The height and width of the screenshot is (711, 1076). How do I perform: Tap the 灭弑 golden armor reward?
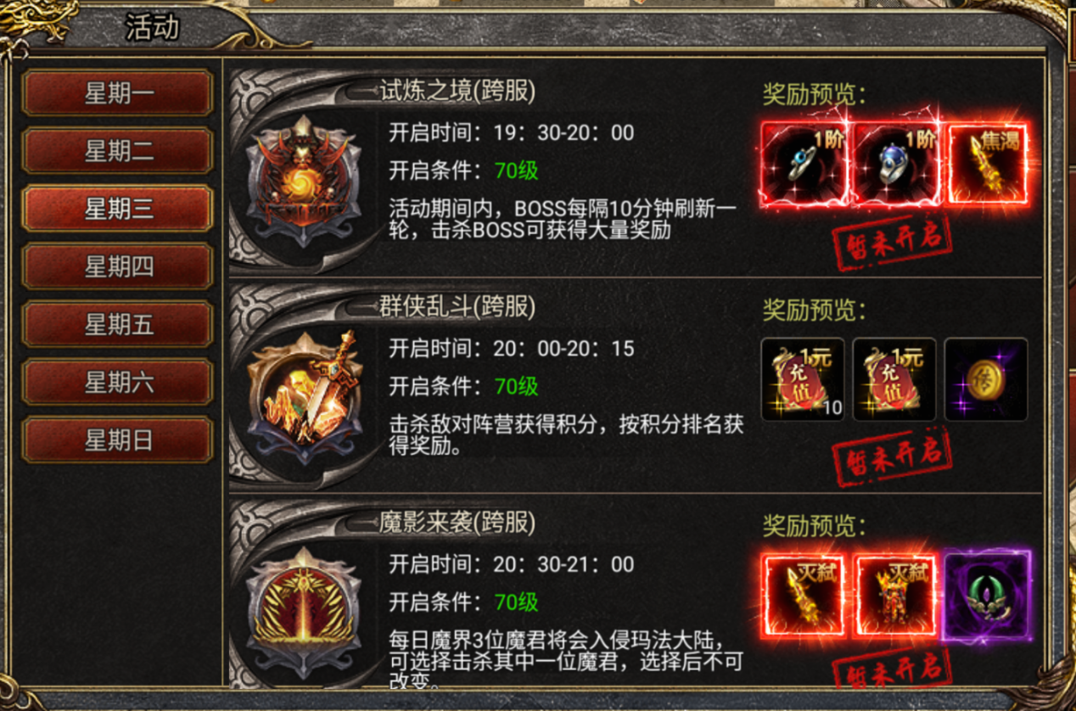894,595
